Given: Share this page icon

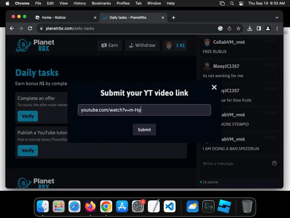Looking at the screenshot, I should coord(229,28).
